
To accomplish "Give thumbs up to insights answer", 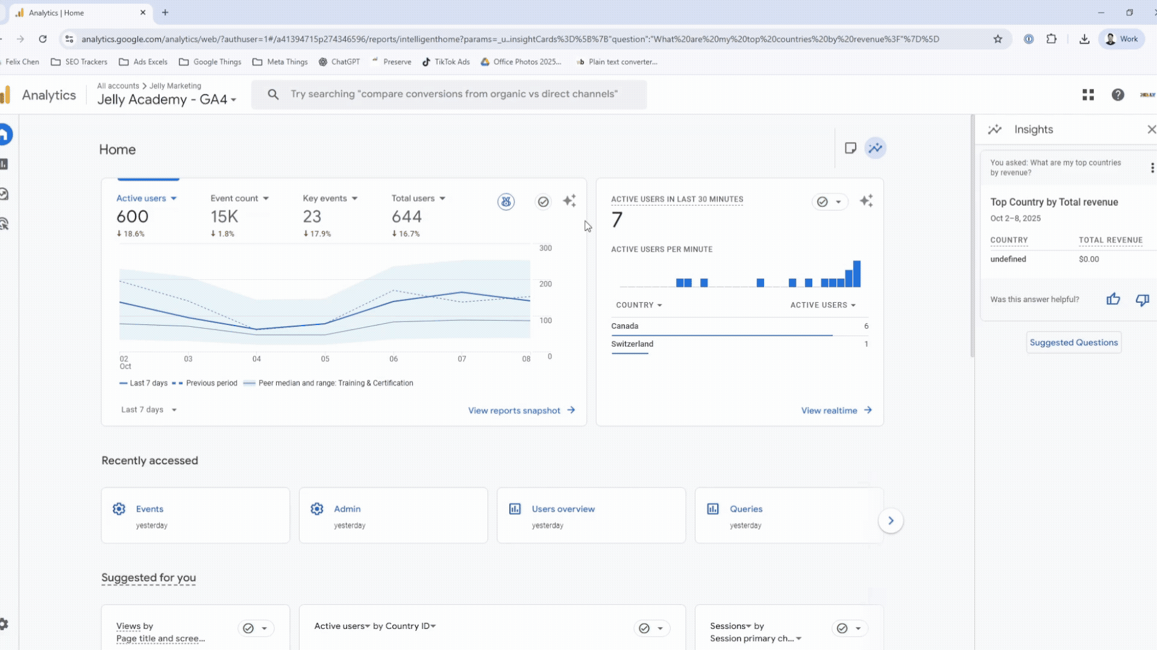I will point(1113,299).
